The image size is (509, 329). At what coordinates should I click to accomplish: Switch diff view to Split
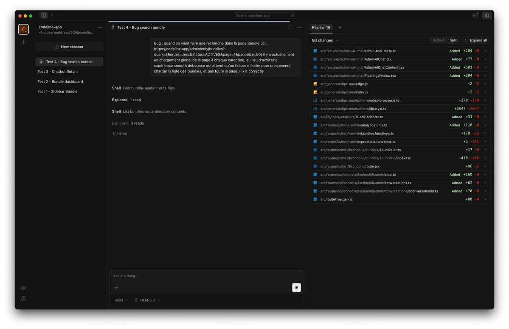[x=453, y=41]
